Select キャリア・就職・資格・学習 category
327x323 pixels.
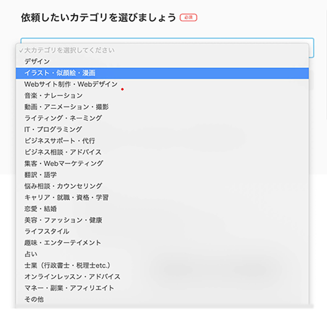(x=162, y=197)
